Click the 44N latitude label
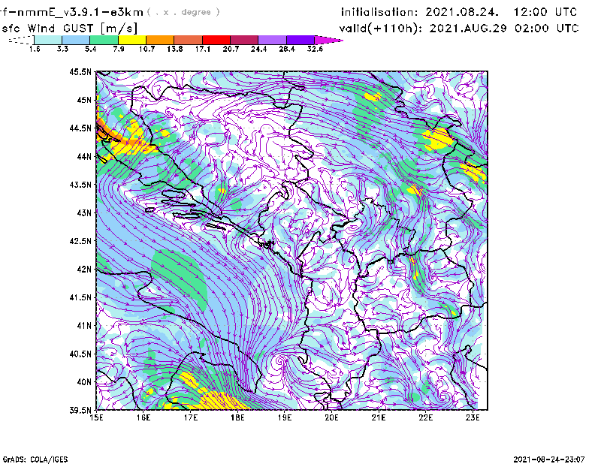Image resolution: width=601 pixels, height=464 pixels. pyautogui.click(x=84, y=156)
